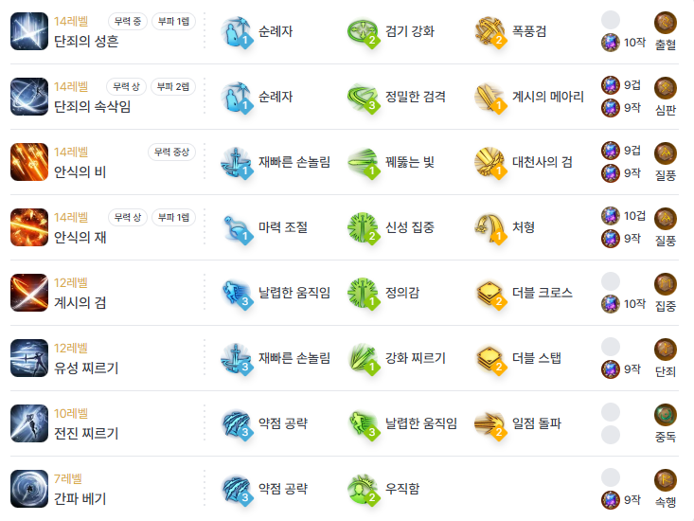Click the 10겁 gem on 안식의 재
This screenshot has height=521, width=694.
623,216
